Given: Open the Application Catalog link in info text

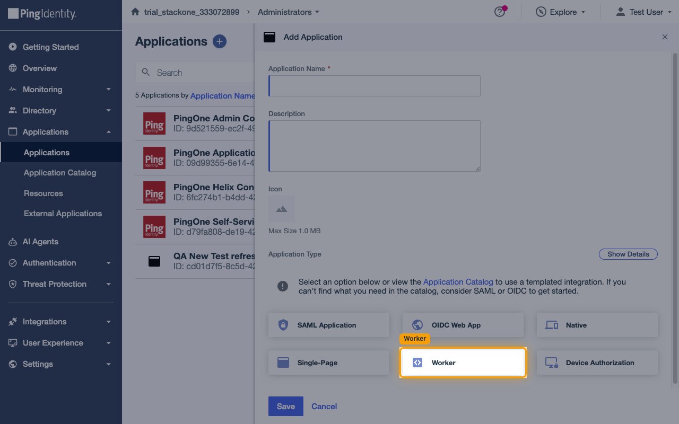Looking at the screenshot, I should click(458, 282).
